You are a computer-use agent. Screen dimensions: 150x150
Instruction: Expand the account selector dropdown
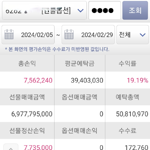(80, 10)
